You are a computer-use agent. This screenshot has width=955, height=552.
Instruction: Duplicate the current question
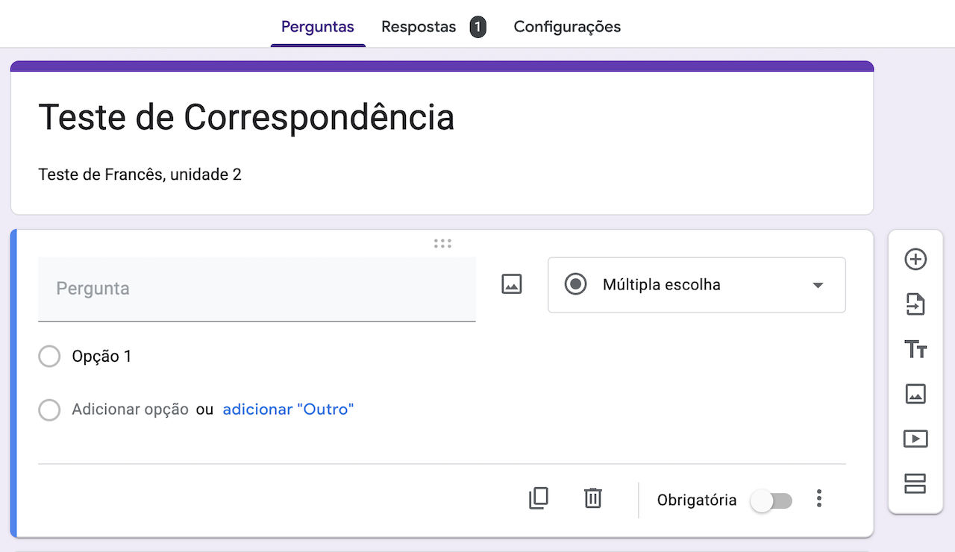coord(538,498)
